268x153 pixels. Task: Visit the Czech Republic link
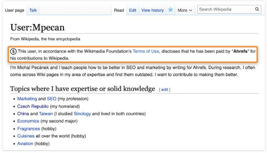pos(33,106)
